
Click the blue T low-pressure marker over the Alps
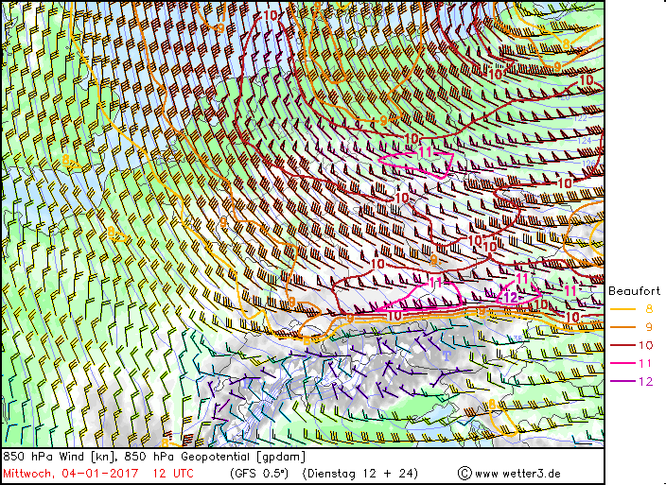[x=447, y=355]
